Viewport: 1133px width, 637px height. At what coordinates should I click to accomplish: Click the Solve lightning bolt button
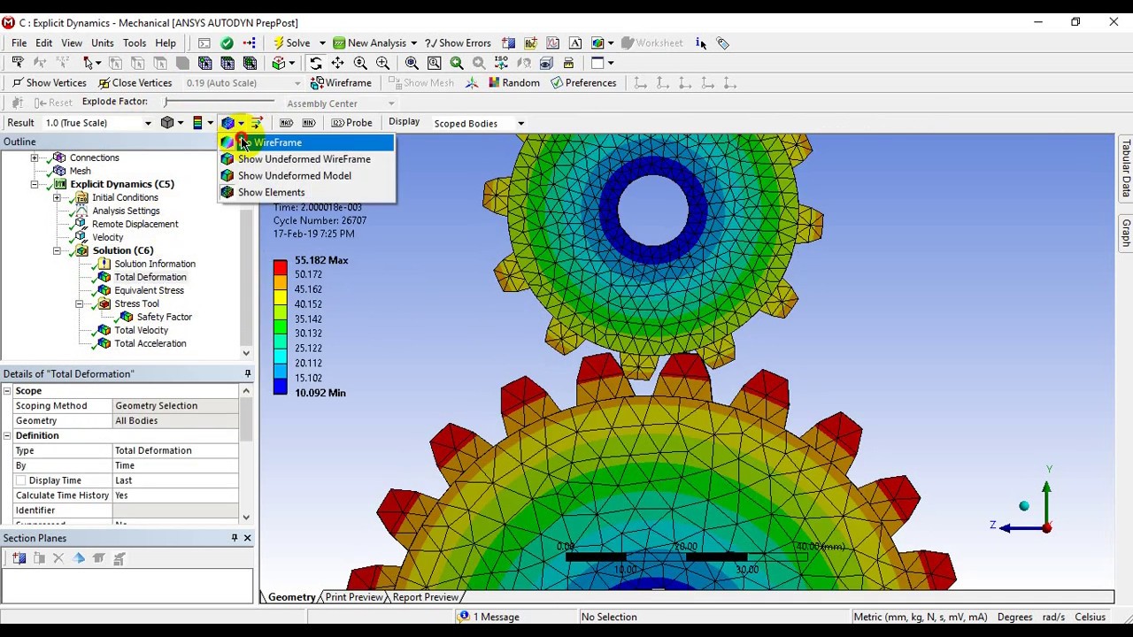[291, 42]
